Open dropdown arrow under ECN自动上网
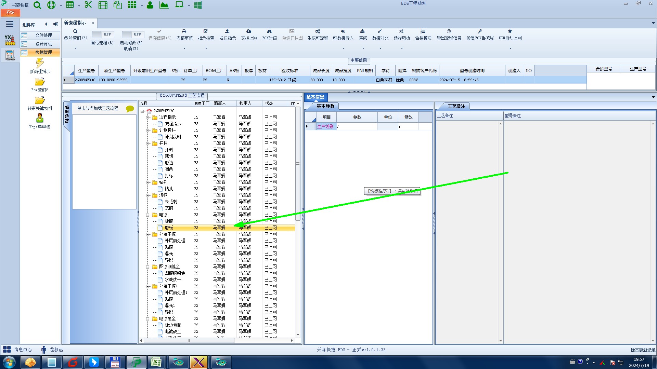 click(510, 48)
